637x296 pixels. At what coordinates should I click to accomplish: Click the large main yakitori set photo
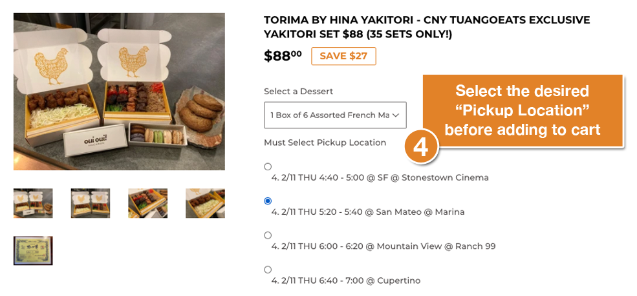[x=119, y=92]
